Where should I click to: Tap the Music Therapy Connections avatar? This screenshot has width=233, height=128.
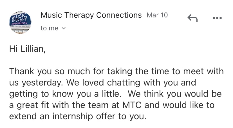point(20,22)
